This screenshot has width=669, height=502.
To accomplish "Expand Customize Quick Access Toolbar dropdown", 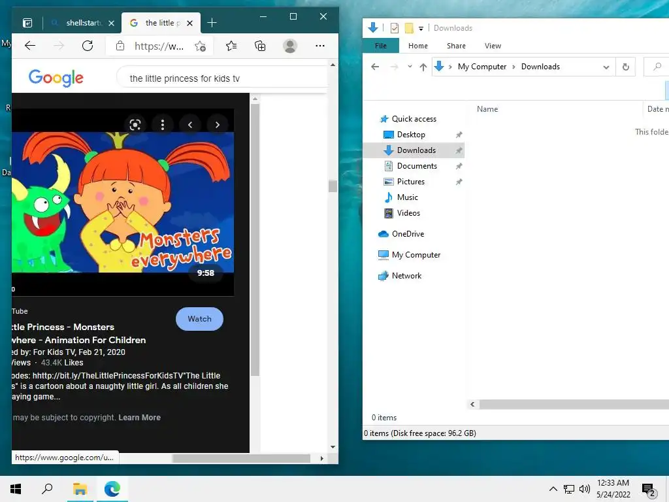I will click(421, 29).
